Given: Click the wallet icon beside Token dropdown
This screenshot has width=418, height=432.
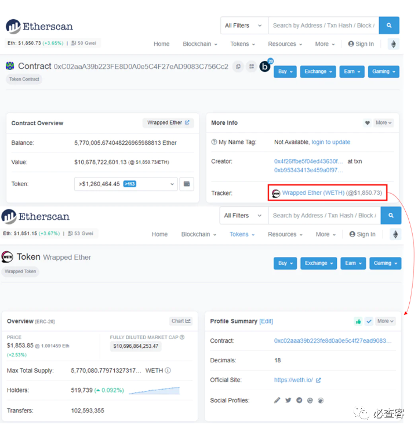Looking at the screenshot, I should (187, 184).
